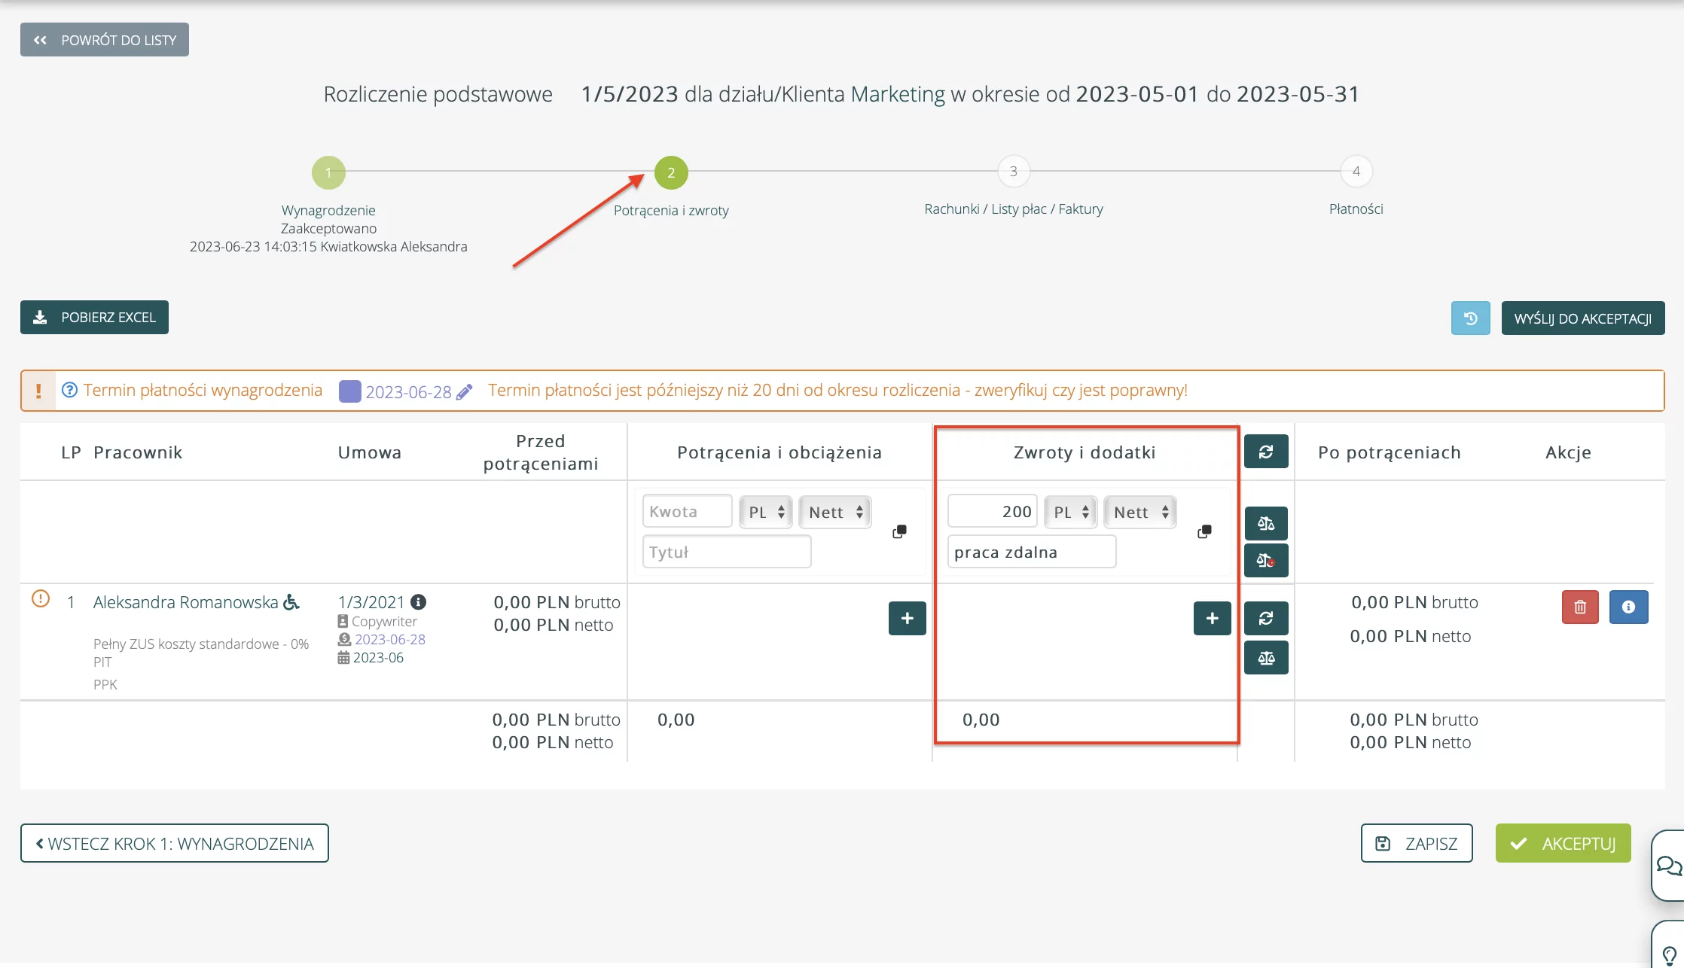This screenshot has height=968, width=1684.
Task: Click the Zwroty i dodatki column header
Action: click(1085, 452)
